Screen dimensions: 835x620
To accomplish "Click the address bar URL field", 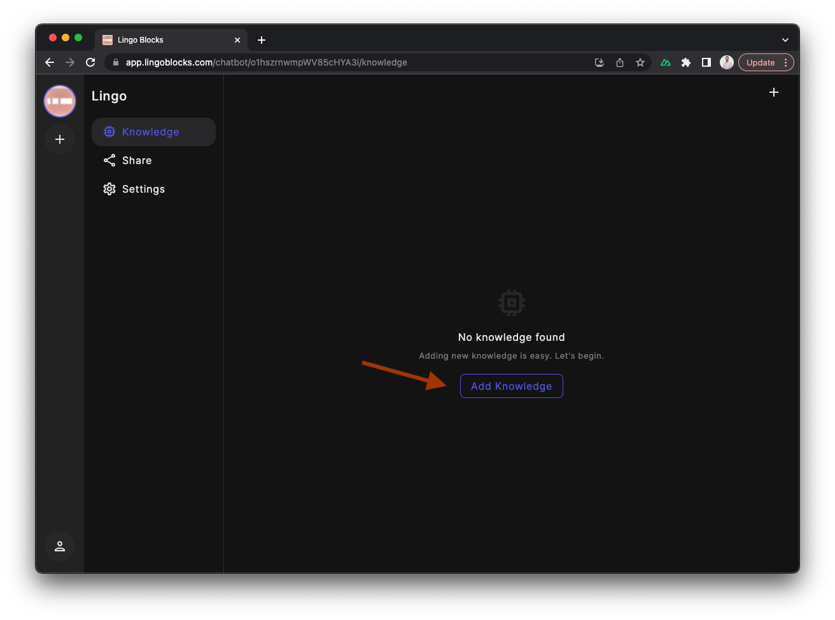I will click(350, 62).
